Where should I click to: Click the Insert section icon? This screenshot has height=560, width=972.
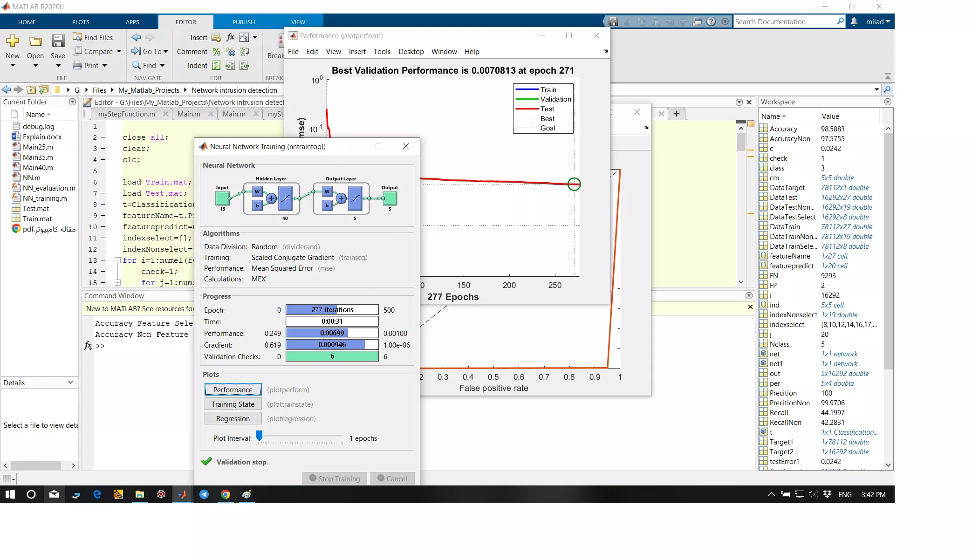point(216,37)
